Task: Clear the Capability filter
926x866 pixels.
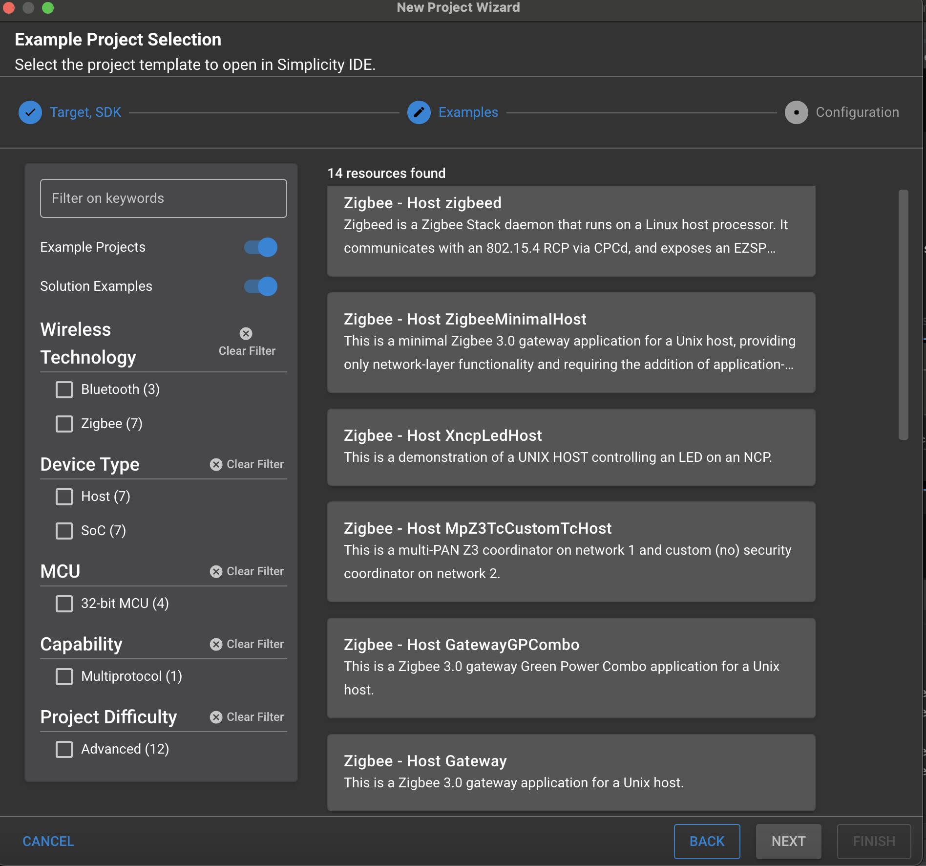Action: pyautogui.click(x=247, y=644)
